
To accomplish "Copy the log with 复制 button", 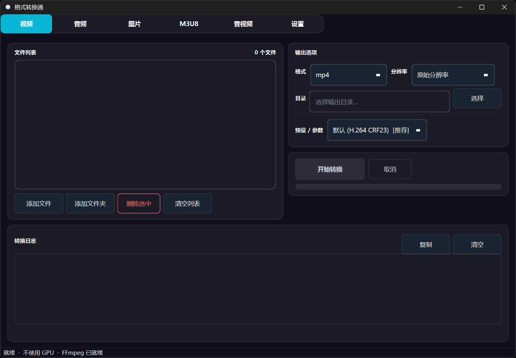I will point(426,245).
